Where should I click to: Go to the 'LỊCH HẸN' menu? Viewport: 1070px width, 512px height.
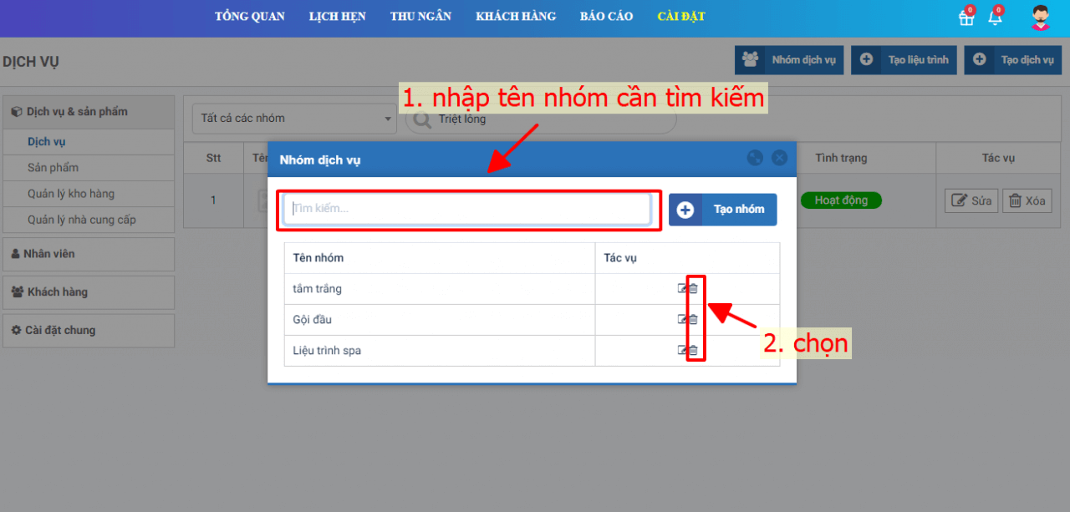(337, 17)
